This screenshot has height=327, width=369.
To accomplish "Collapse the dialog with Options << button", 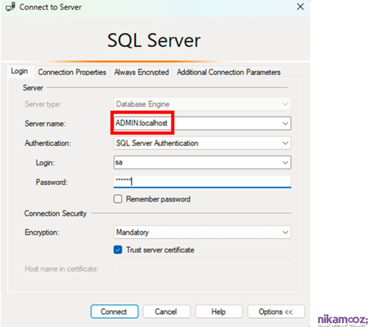I will pyautogui.click(x=276, y=311).
